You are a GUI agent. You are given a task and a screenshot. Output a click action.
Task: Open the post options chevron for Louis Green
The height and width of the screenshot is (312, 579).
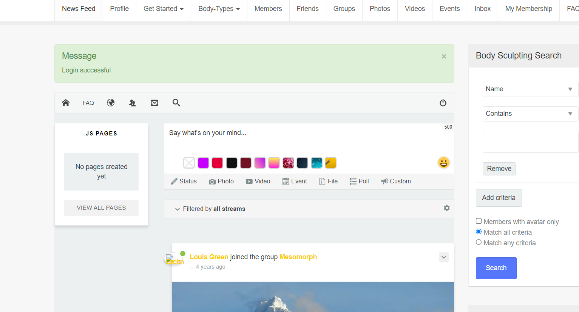[444, 257]
